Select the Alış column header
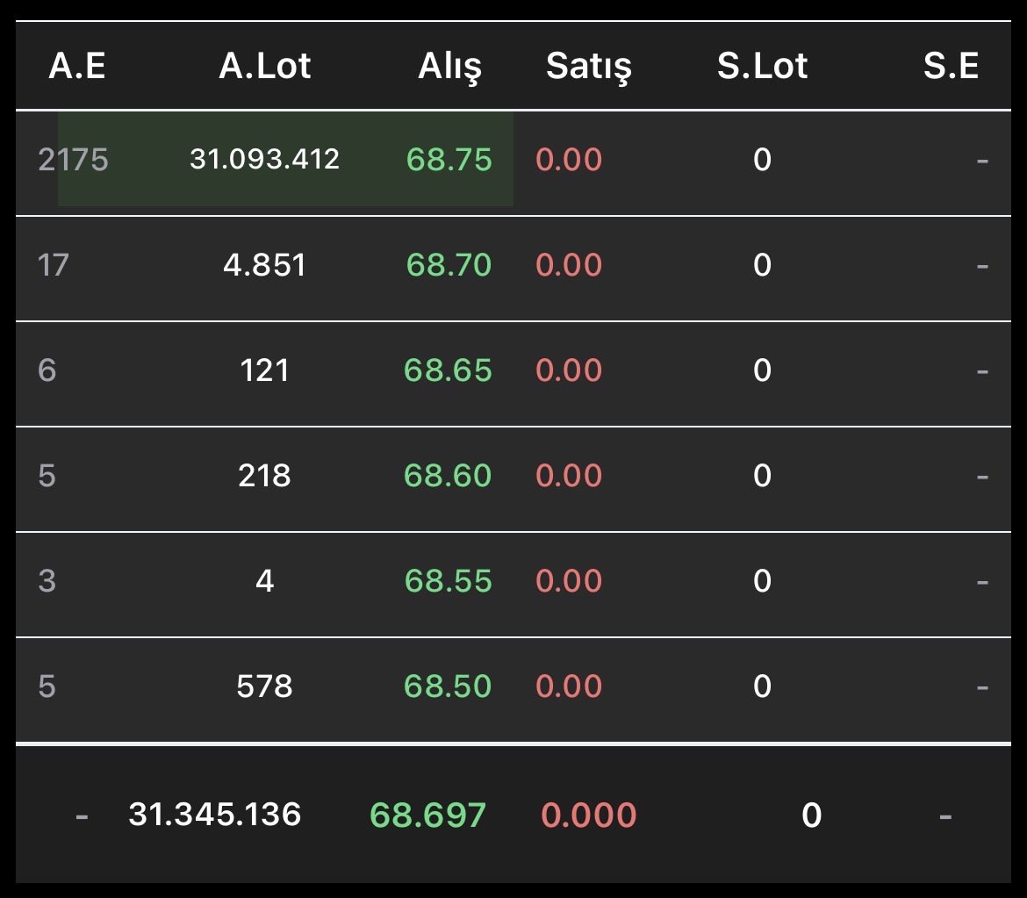Viewport: 1027px width, 898px height. tap(449, 67)
